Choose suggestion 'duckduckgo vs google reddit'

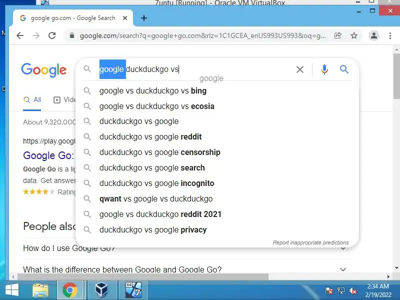[x=217, y=136]
